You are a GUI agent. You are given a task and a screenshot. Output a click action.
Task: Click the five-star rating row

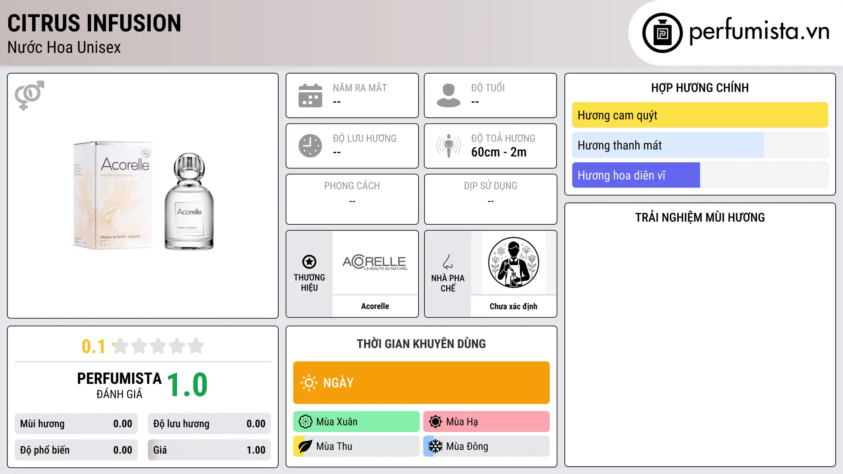tap(158, 346)
